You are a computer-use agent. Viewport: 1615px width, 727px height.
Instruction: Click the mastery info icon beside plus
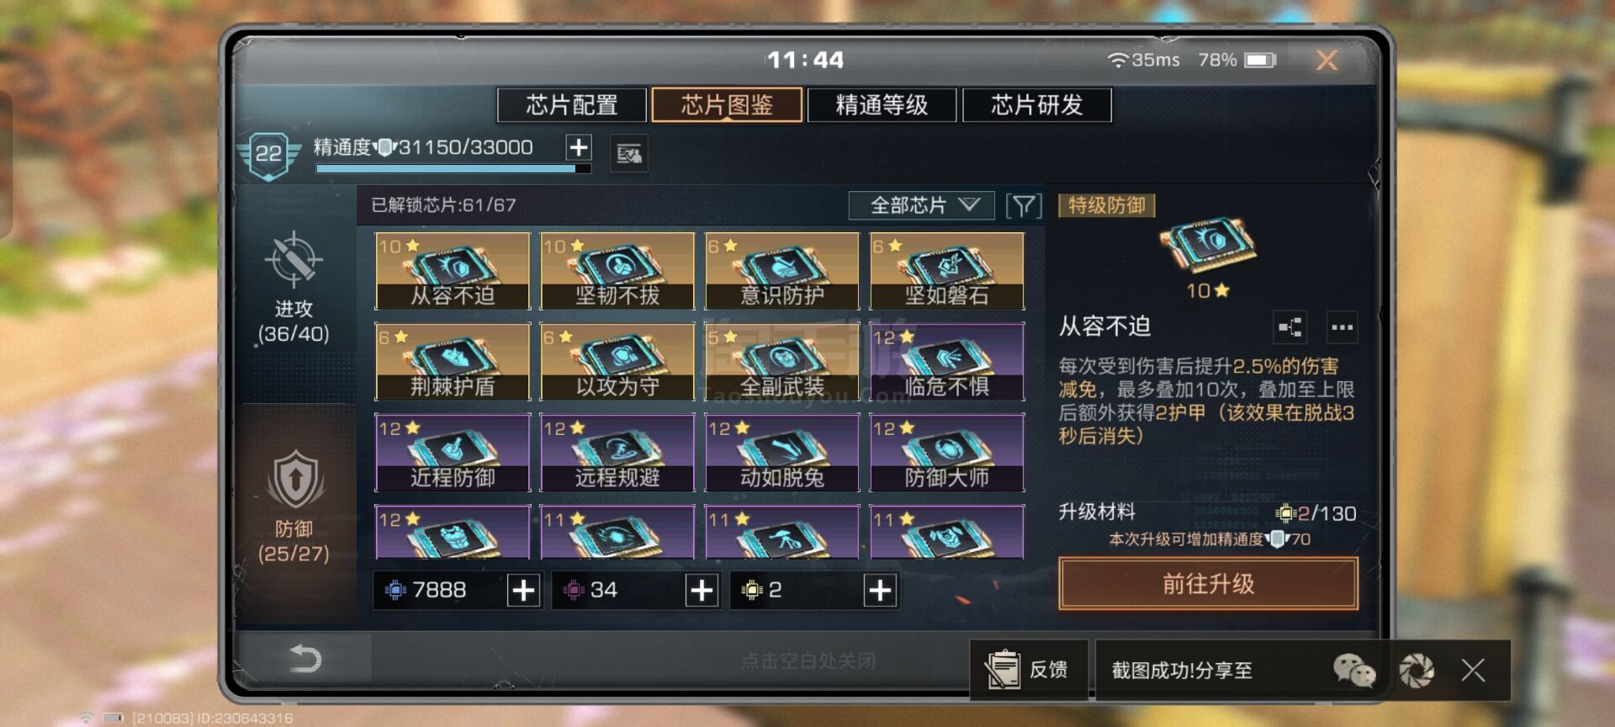point(629,153)
